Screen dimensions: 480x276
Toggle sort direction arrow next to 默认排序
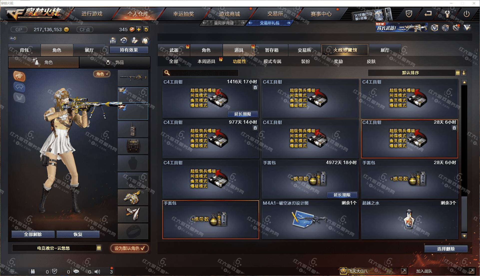(x=464, y=73)
